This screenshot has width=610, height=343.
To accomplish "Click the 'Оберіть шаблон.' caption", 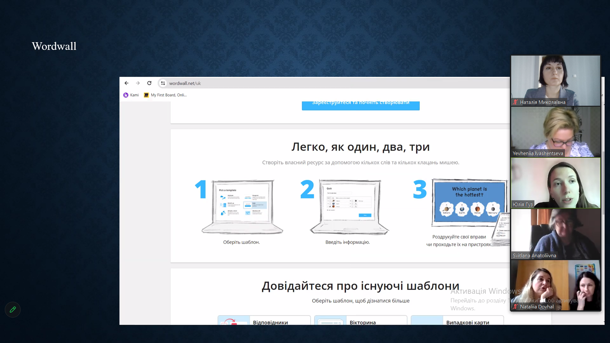I will coord(241,242).
